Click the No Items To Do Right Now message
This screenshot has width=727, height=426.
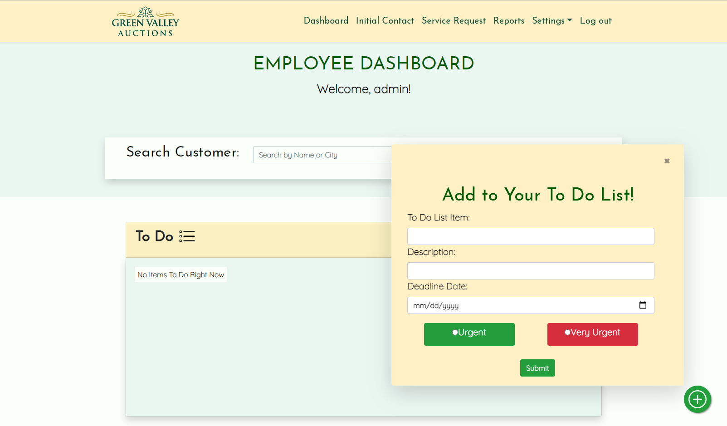(x=181, y=275)
